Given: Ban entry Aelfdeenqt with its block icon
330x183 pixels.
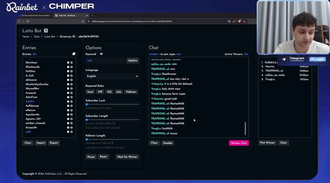Looking at the screenshot, I should pyautogui.click(x=71, y=106).
